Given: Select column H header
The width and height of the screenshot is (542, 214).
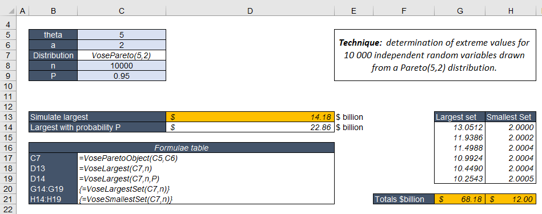Looking at the screenshot, I should click(x=511, y=11).
